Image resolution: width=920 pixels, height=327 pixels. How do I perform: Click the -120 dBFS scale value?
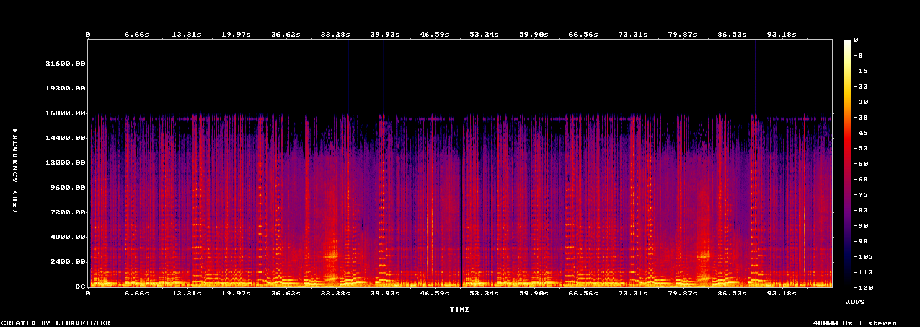click(862, 287)
